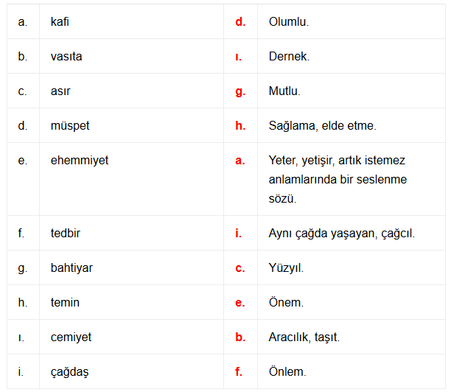Click the word "kafi" in the table
Screen dimensions: 451x392
point(60,22)
